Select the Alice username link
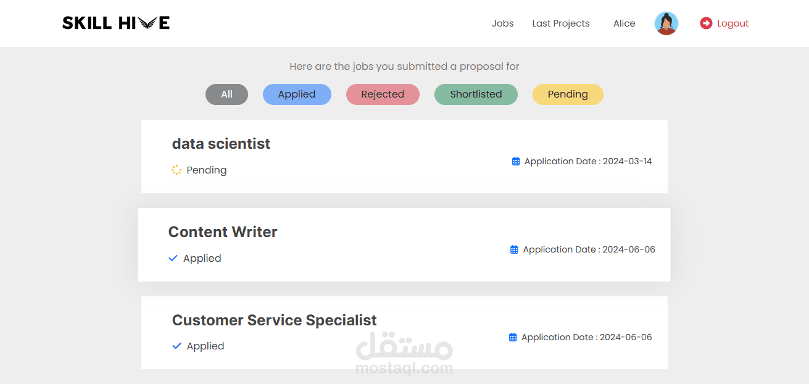Image resolution: width=809 pixels, height=384 pixels. (624, 23)
